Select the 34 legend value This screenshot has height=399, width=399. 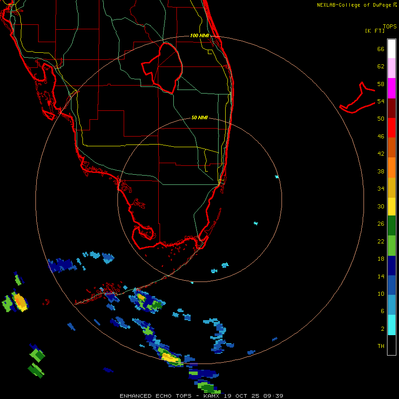(381, 189)
